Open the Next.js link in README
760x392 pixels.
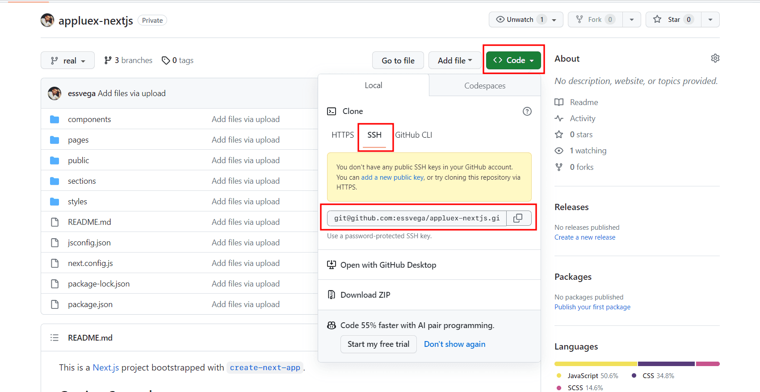point(106,367)
